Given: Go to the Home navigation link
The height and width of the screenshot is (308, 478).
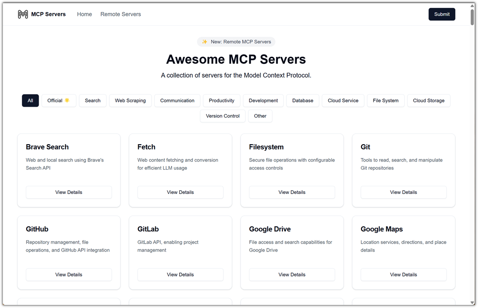Looking at the screenshot, I should (84, 14).
